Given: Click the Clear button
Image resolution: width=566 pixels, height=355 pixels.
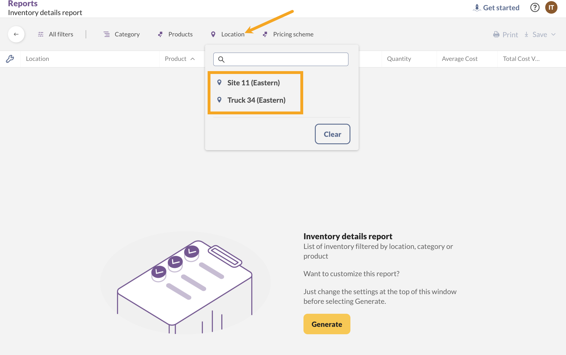Looking at the screenshot, I should [332, 134].
